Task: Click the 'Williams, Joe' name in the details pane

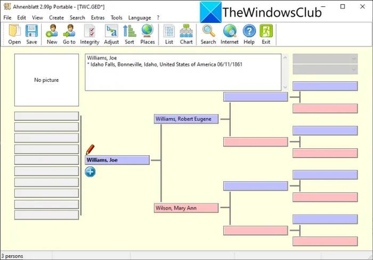Action: (102, 58)
